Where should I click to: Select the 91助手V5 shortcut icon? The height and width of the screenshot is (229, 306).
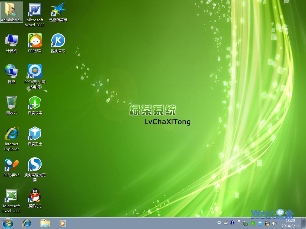pos(12,168)
